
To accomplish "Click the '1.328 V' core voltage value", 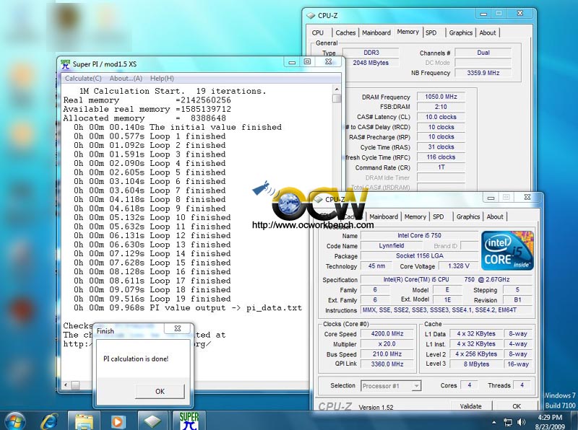I will (x=458, y=266).
